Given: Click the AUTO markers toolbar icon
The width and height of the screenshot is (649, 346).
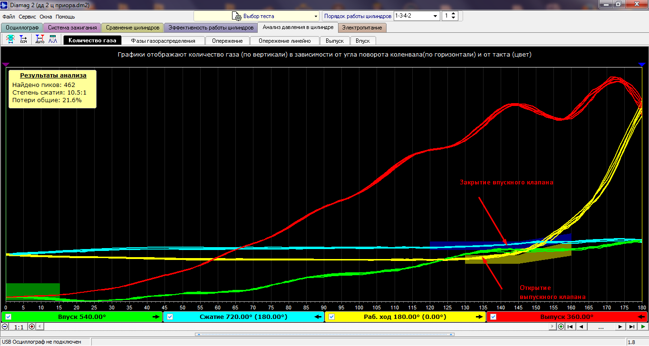Looking at the screenshot, I should [39, 39].
